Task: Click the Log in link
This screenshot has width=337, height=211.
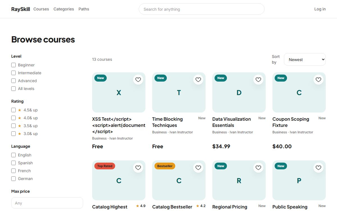Action: [320, 9]
